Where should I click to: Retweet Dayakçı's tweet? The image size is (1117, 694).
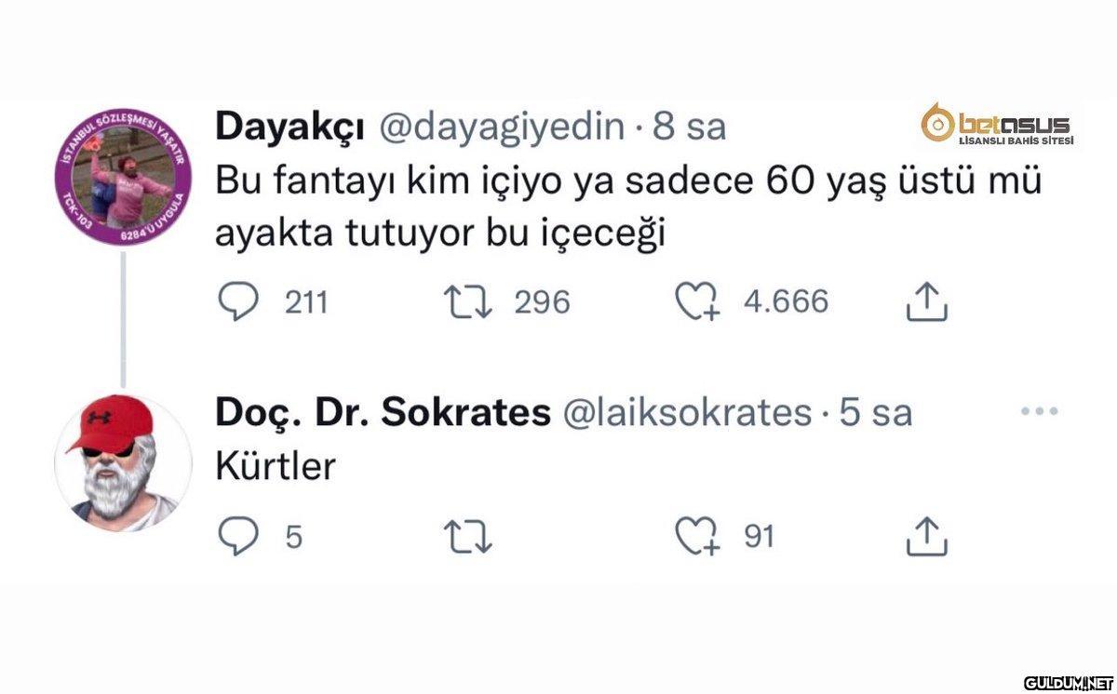click(x=464, y=301)
